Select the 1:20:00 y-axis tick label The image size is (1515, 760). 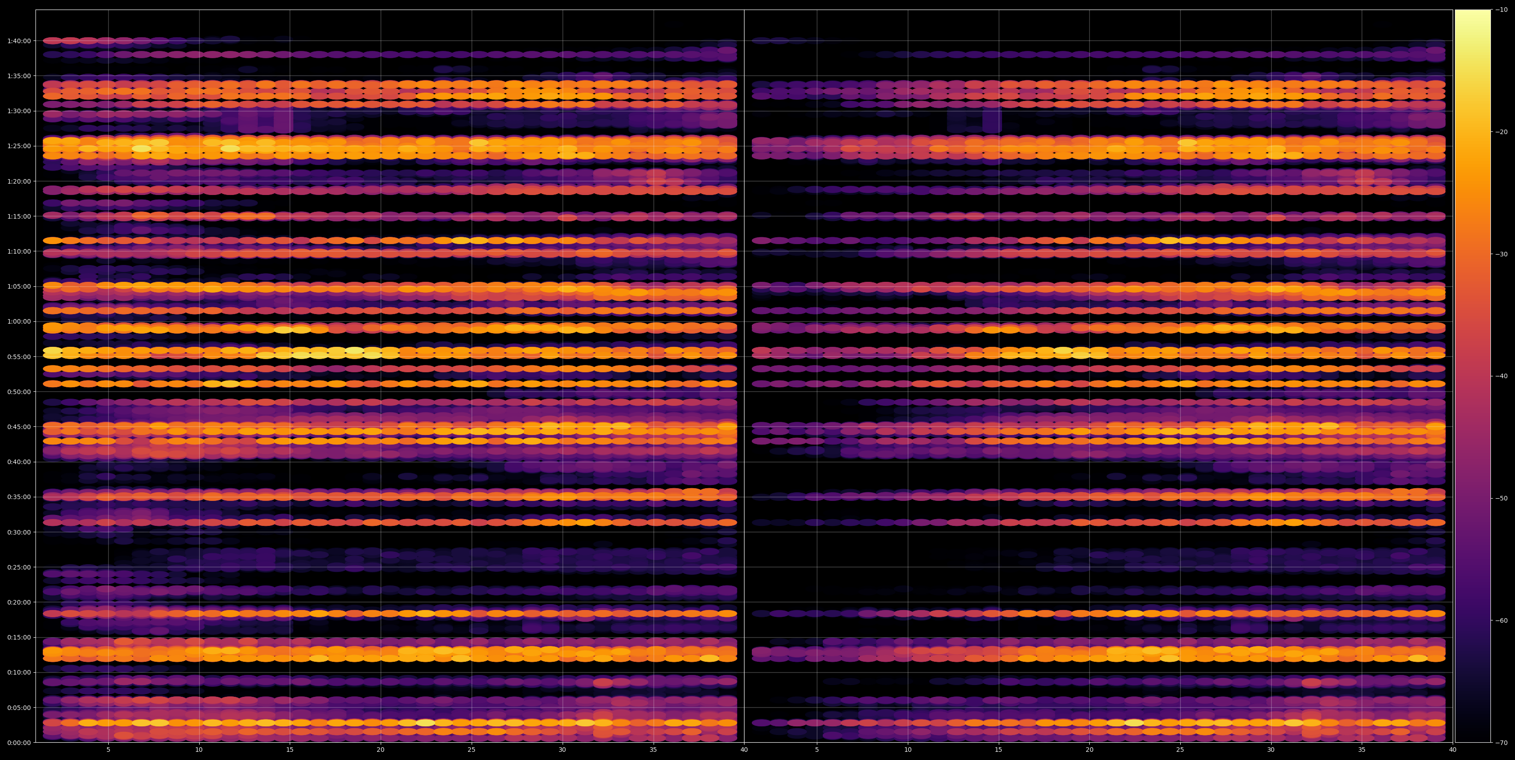coord(19,181)
